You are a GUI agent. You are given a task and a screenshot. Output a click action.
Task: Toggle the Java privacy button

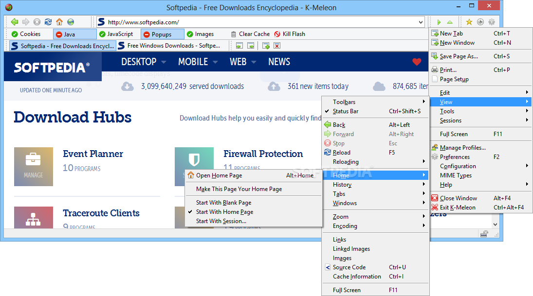click(75, 35)
